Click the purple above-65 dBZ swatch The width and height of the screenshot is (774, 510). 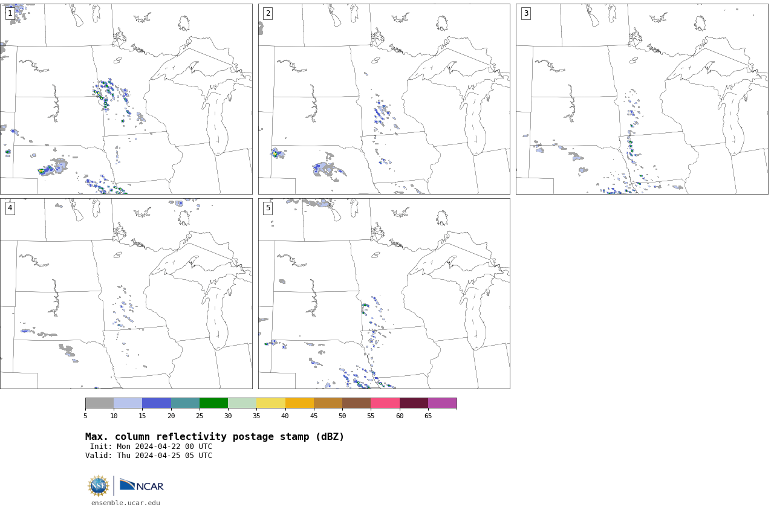point(442,403)
